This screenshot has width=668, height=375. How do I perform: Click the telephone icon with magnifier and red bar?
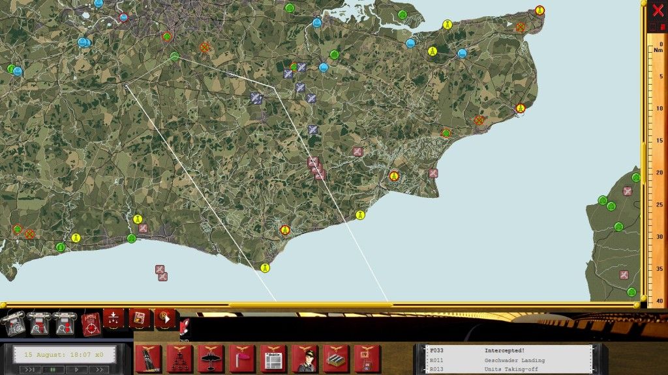tap(38, 324)
